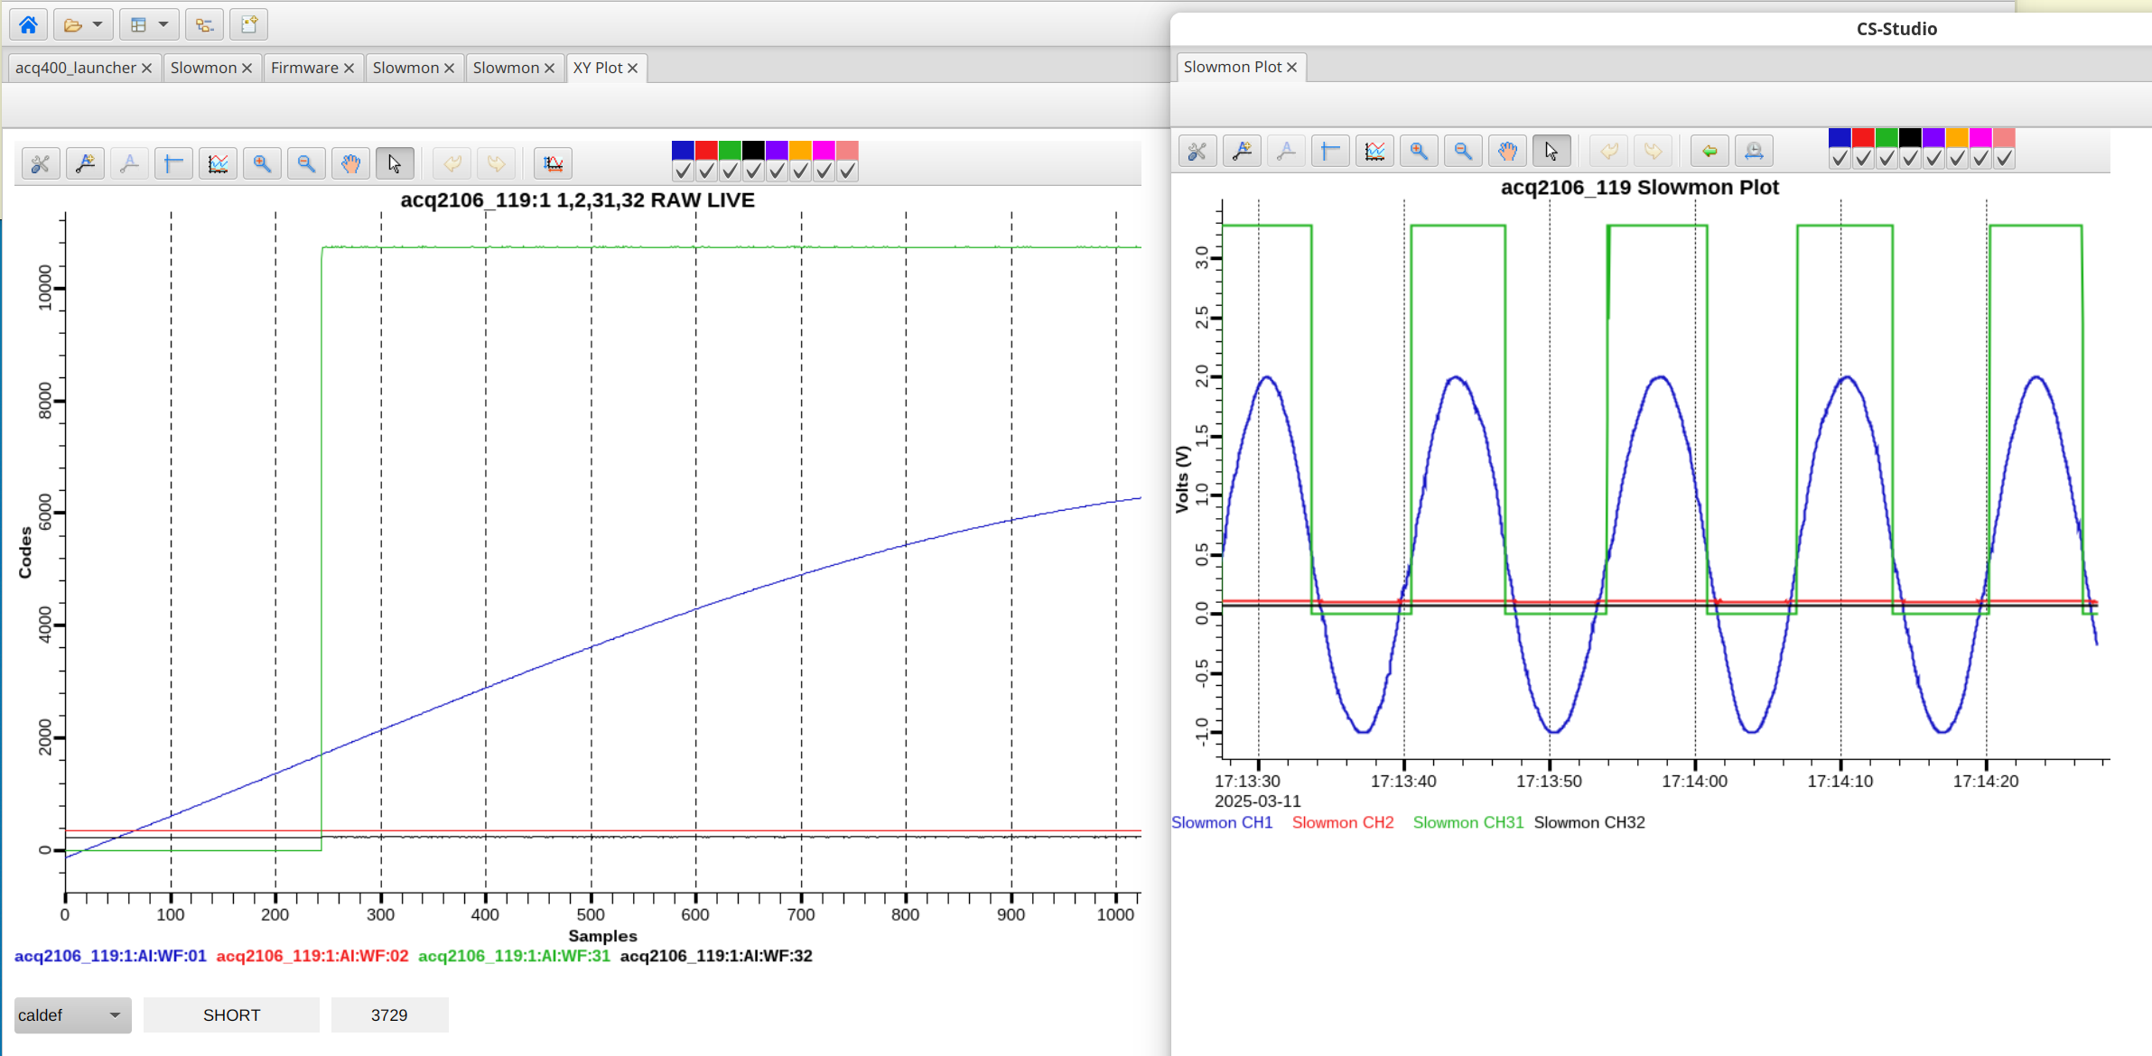Toggle blue trace checkbox in XY Plot
The image size is (2152, 1056).
click(683, 171)
